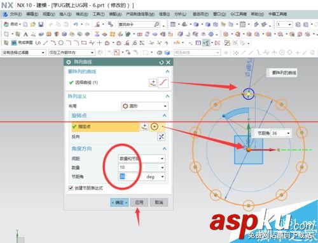Open the 数量 count field dropdown arrow
318x243 pixels.
pyautogui.click(x=162, y=167)
